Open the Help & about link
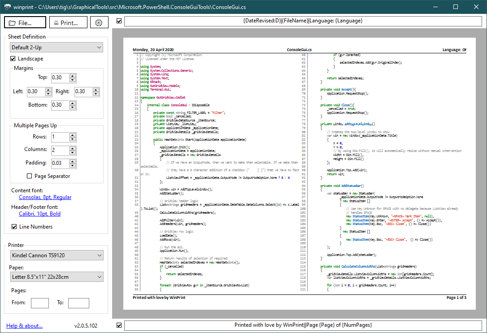This screenshot has height=333, width=487. tap(25, 326)
